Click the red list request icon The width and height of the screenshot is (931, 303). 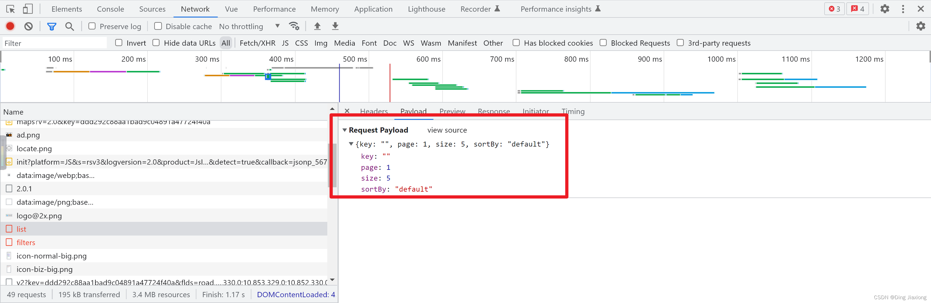coord(9,229)
